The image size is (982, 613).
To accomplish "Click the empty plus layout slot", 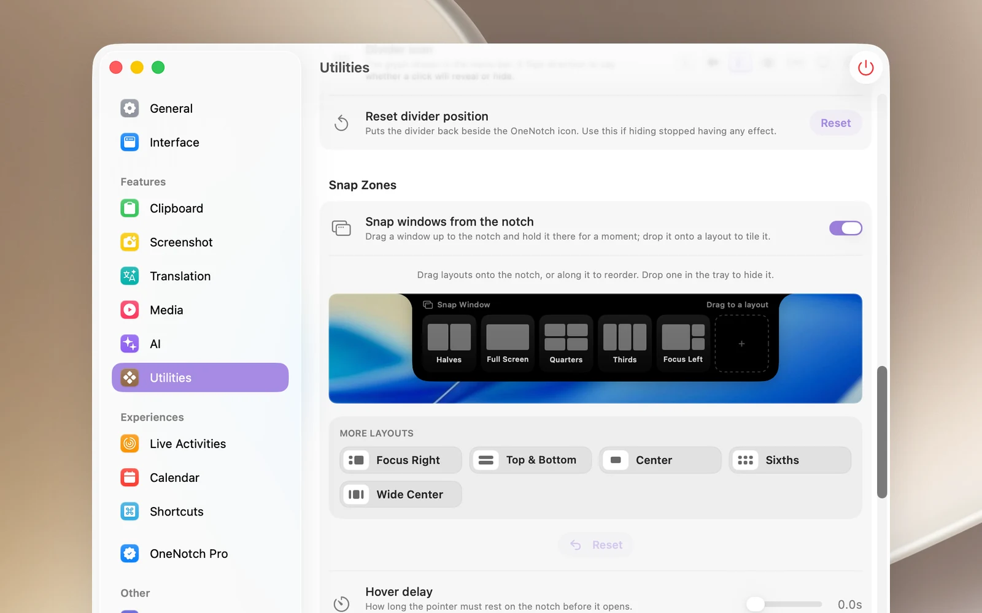I will point(741,343).
